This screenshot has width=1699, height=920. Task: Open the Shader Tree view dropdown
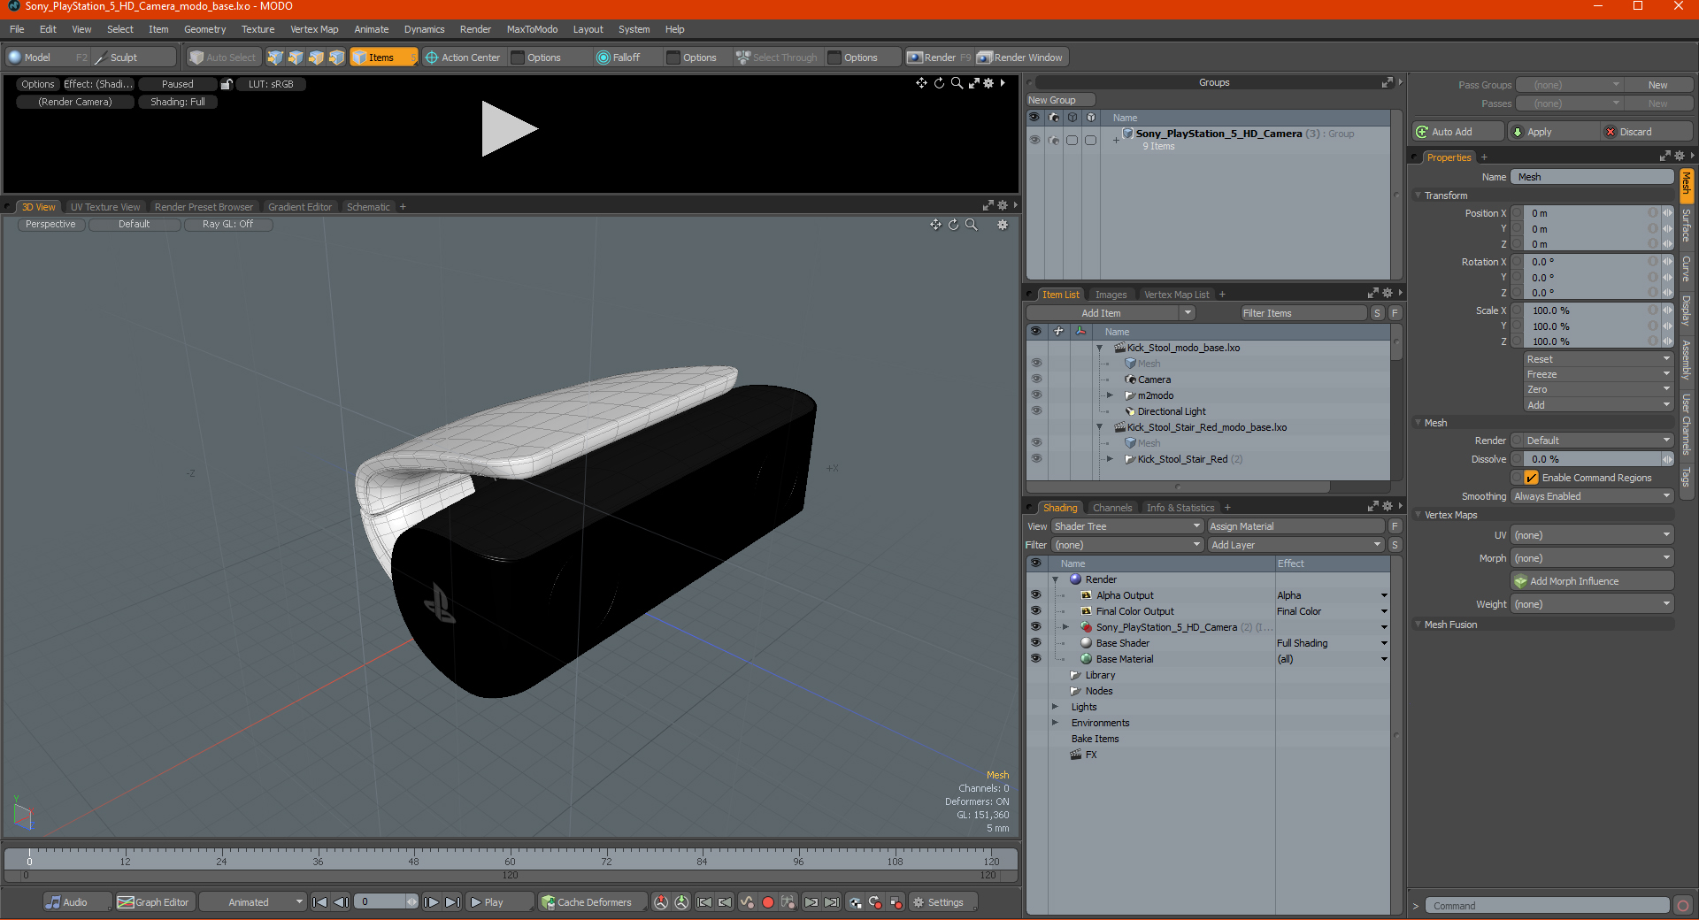(1126, 526)
